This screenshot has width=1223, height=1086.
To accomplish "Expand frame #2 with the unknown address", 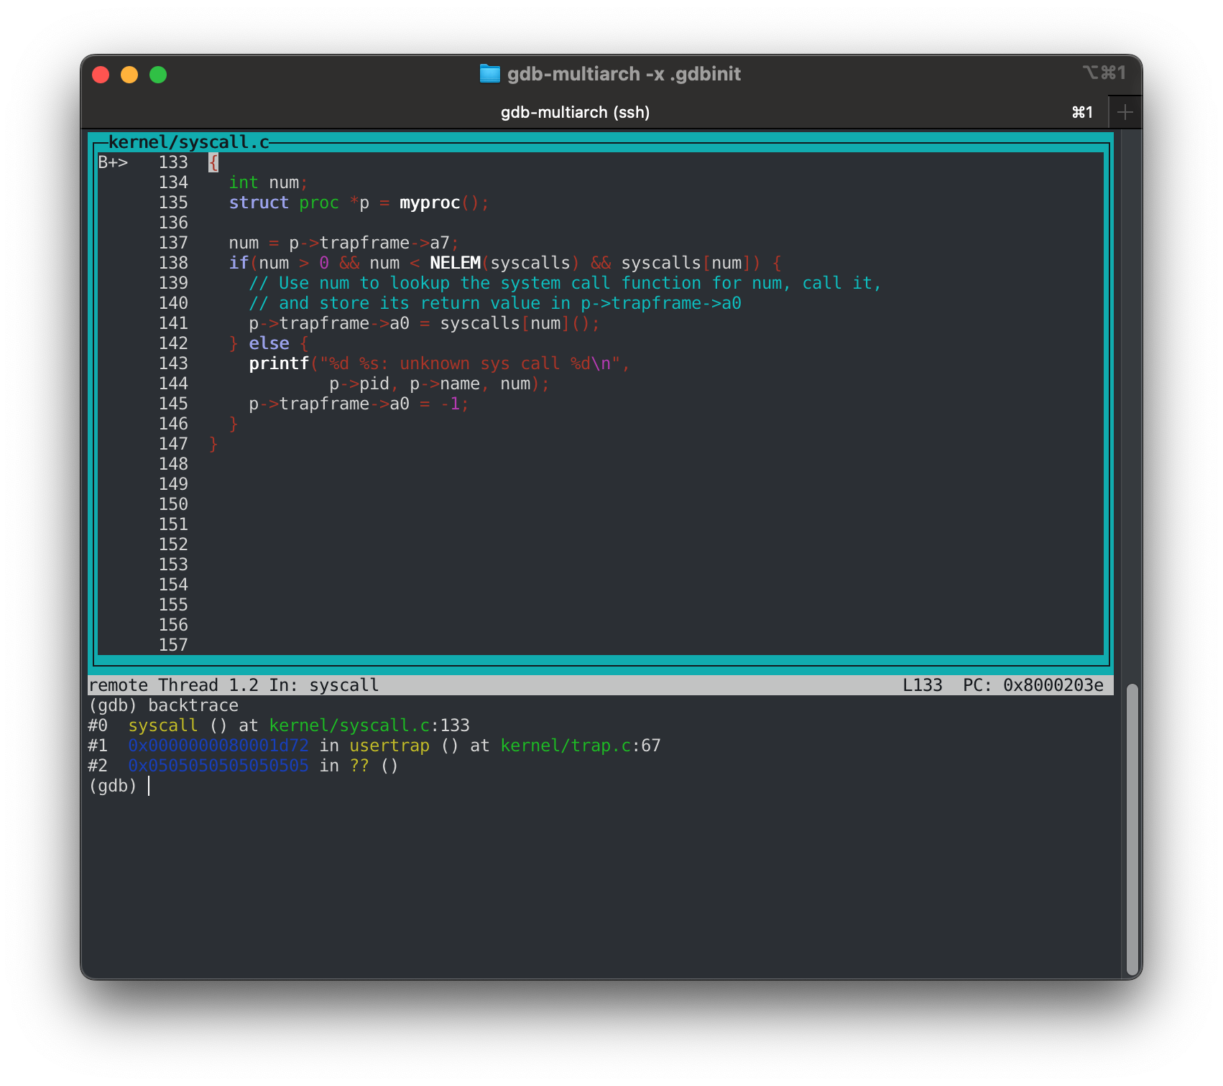I will coord(217,766).
